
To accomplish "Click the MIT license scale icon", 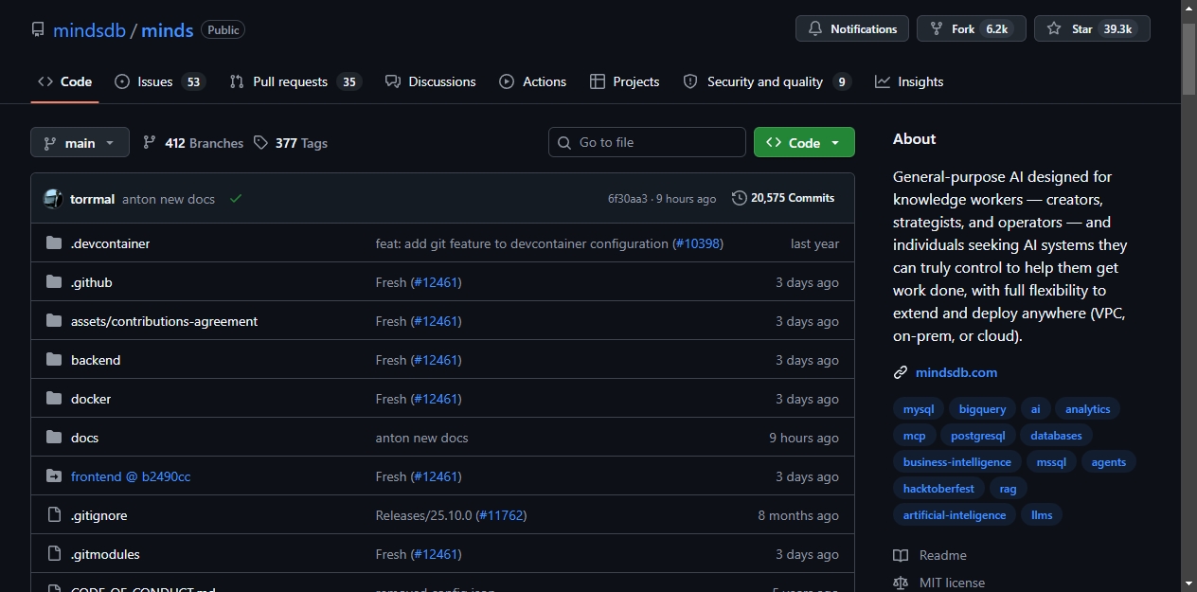I will click(901, 583).
